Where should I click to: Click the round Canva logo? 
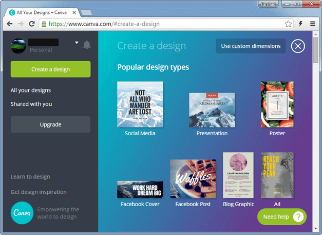[22, 213]
